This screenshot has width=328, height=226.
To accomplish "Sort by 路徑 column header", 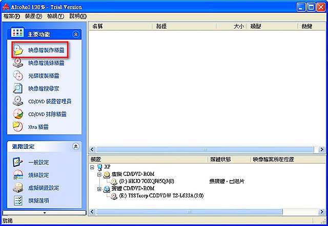I will tap(185, 26).
